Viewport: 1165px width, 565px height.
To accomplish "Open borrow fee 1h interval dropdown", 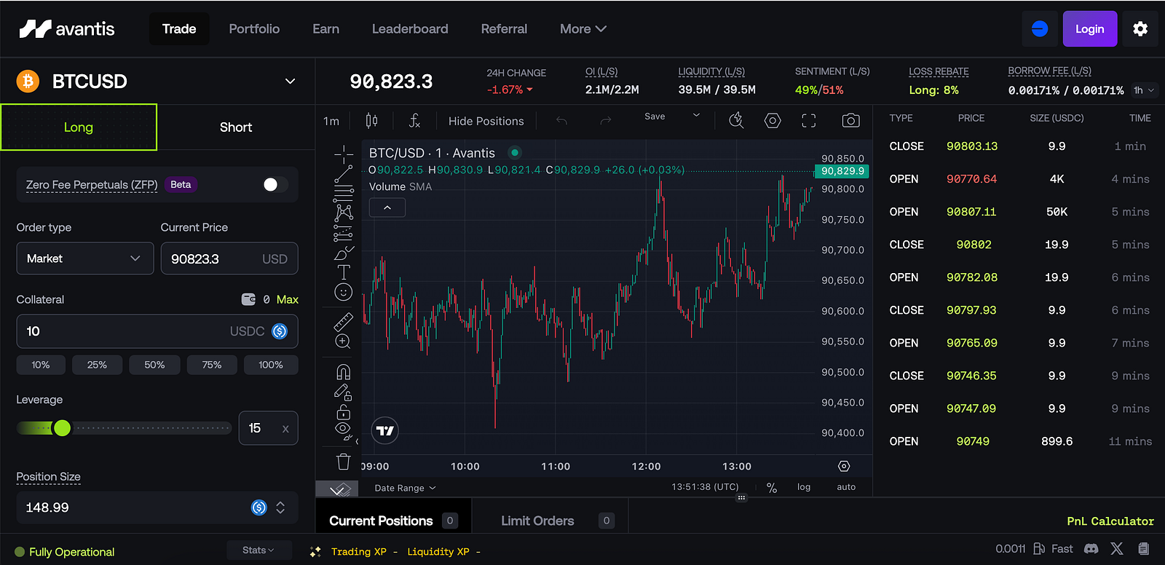I will coord(1144,90).
